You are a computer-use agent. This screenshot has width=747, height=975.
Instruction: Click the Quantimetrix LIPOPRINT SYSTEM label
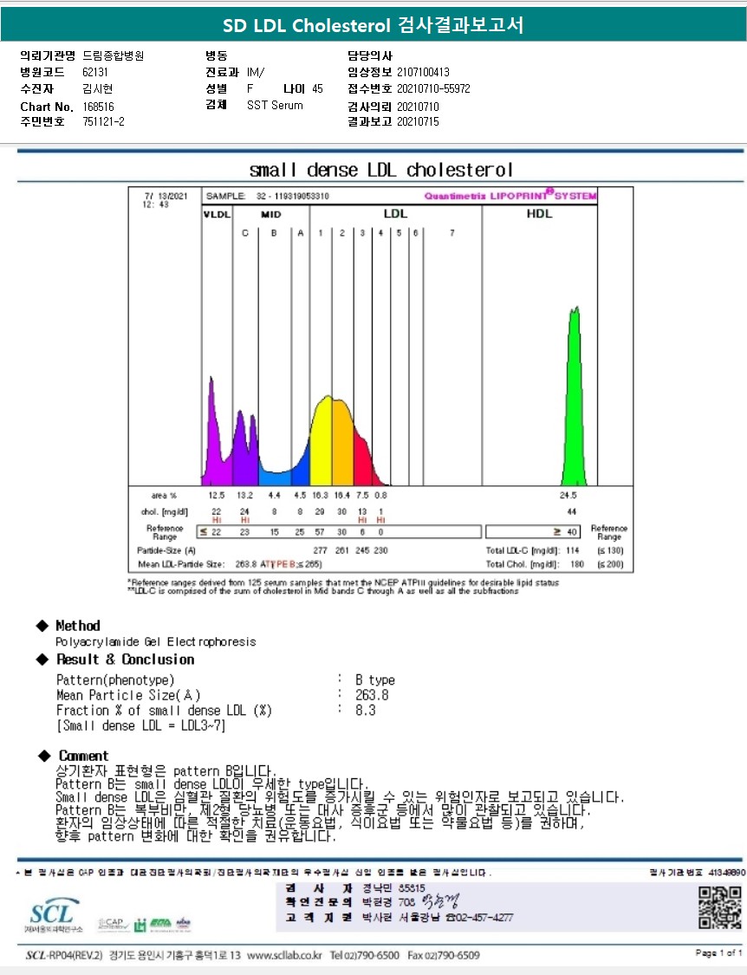(510, 196)
